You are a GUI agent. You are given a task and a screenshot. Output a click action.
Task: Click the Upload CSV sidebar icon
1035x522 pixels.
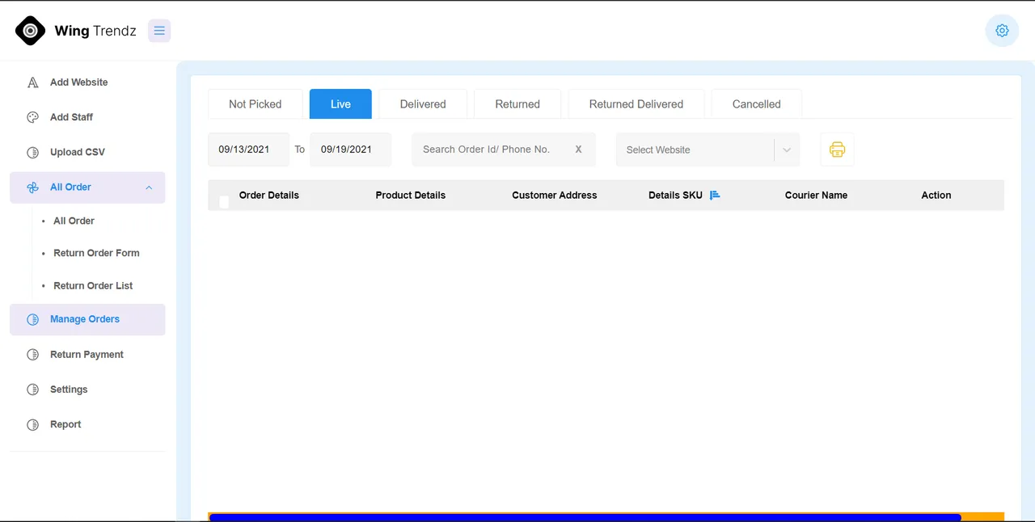[x=33, y=152]
